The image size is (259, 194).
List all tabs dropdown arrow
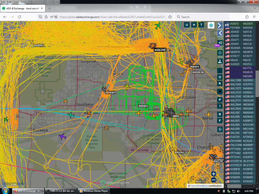[255, 8]
